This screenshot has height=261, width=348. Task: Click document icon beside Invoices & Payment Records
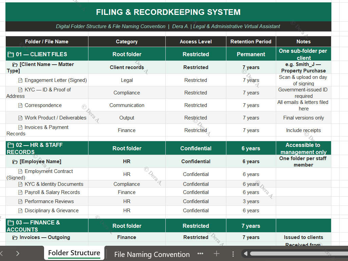(x=20, y=127)
